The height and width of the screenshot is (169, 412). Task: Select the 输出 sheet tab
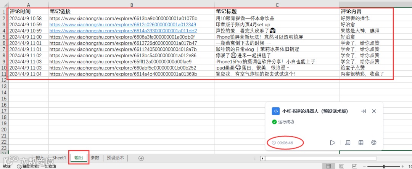pyautogui.click(x=79, y=158)
